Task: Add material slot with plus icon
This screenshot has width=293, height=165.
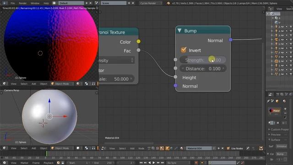Action: tap(285, 109)
